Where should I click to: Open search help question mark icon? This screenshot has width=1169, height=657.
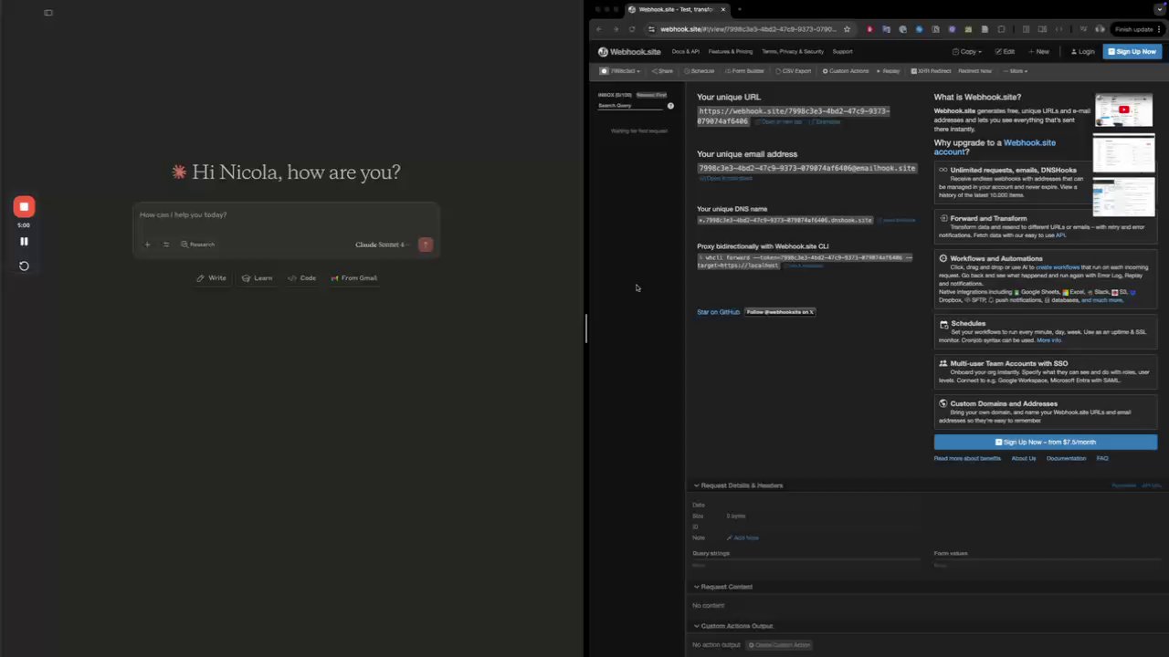(670, 106)
